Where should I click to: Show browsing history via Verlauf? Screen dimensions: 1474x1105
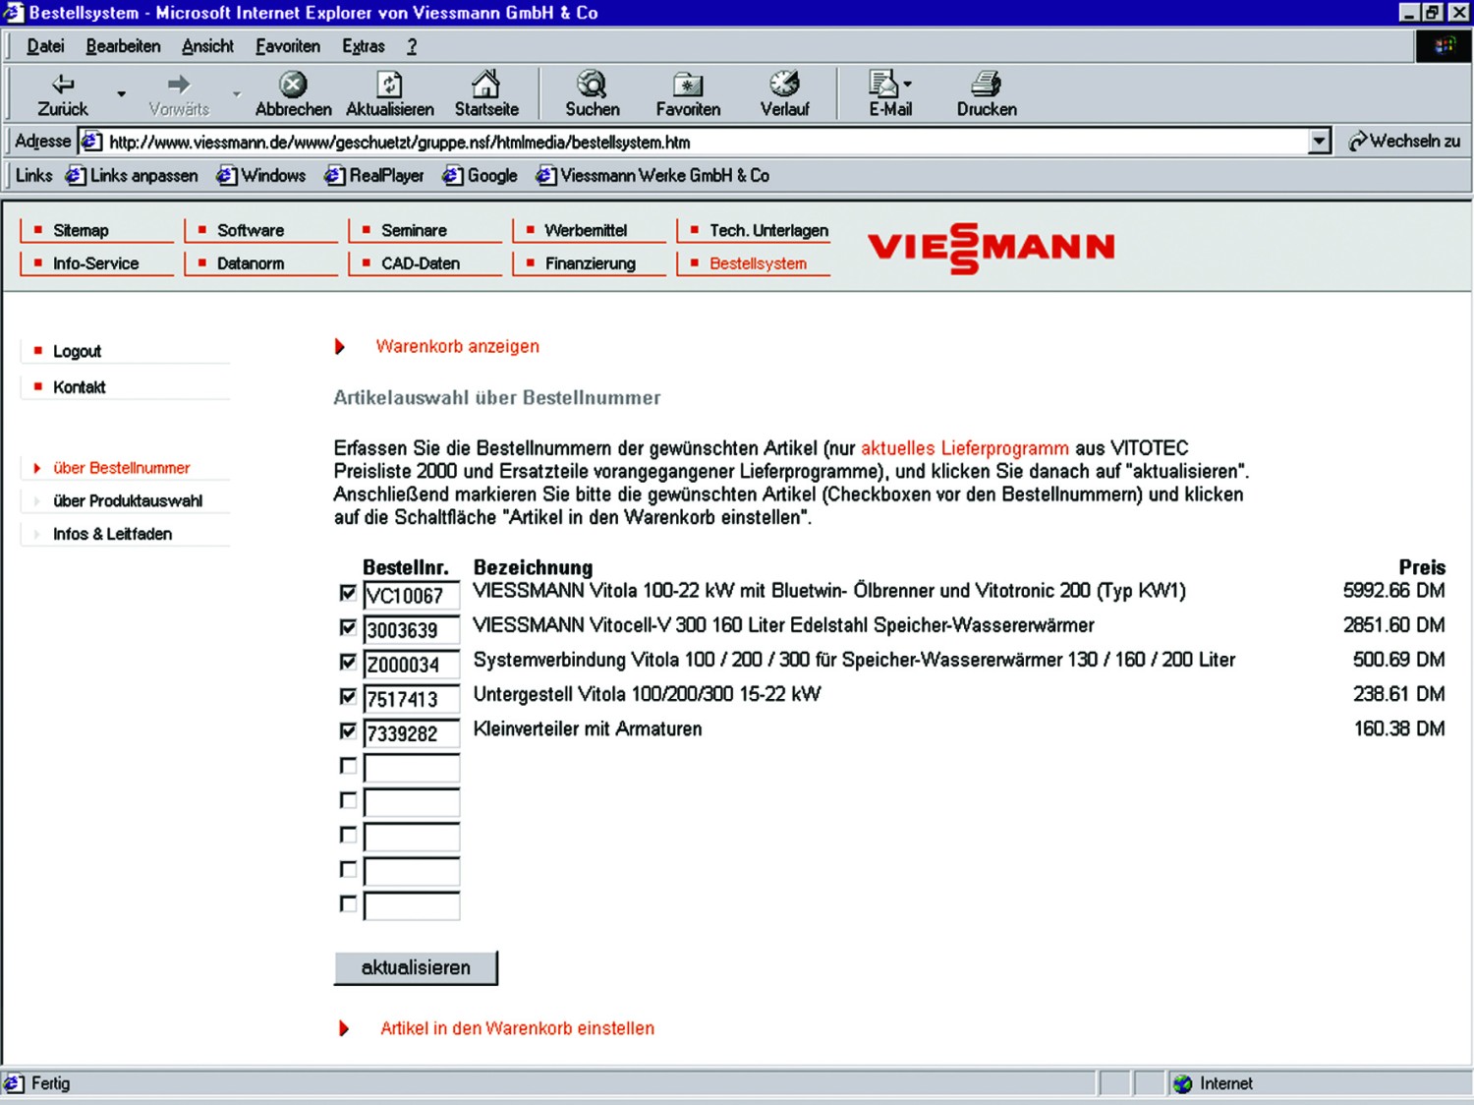[784, 94]
